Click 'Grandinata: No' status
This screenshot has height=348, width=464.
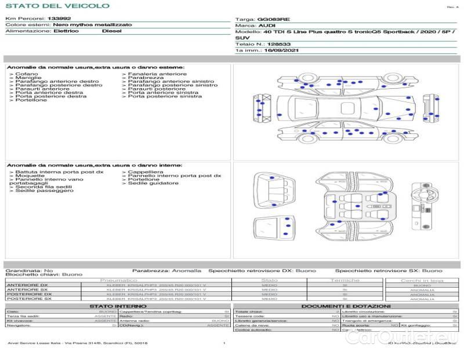coord(29,270)
